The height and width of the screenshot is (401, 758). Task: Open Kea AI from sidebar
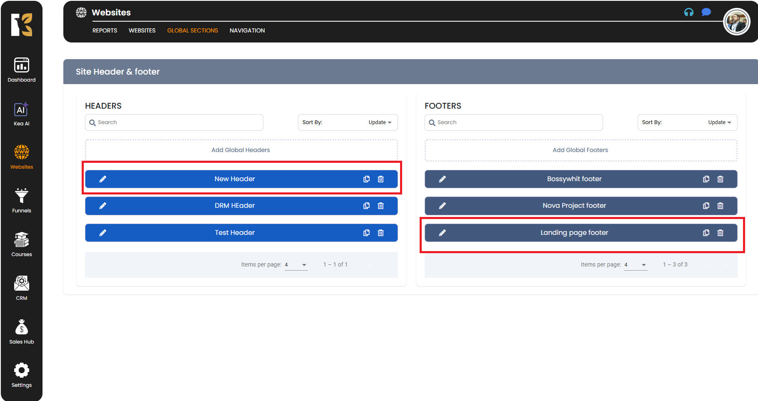[x=22, y=114]
